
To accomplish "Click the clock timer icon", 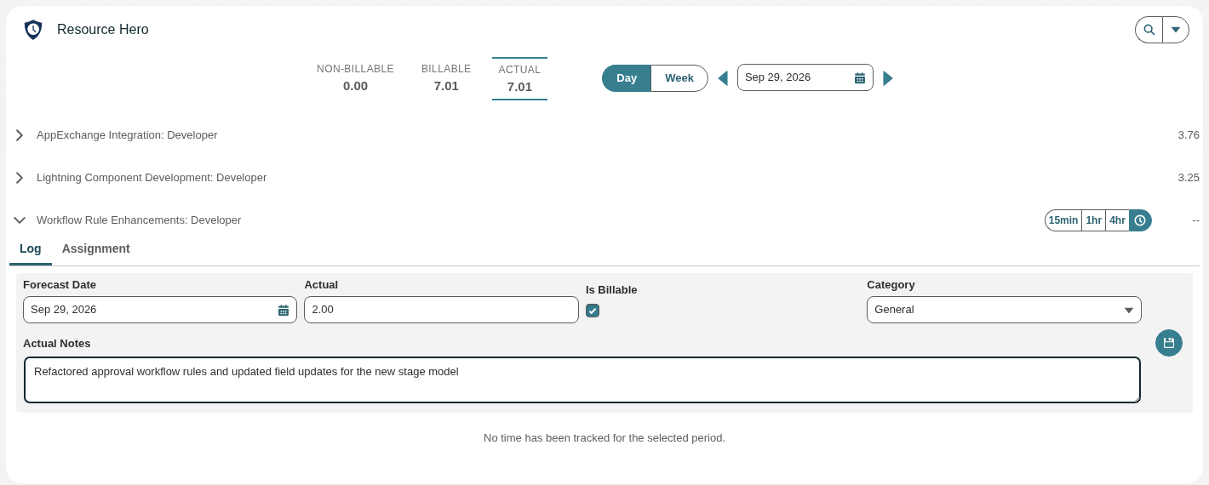I will point(1140,220).
